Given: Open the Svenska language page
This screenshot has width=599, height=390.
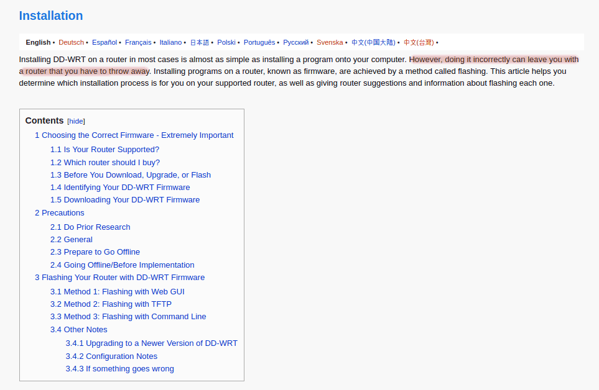Looking at the screenshot, I should 330,42.
